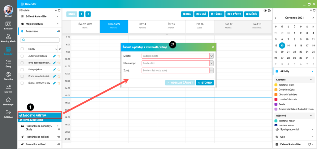
Task: Click the yellow Telefonát klient swatch
Action: coord(276,85)
